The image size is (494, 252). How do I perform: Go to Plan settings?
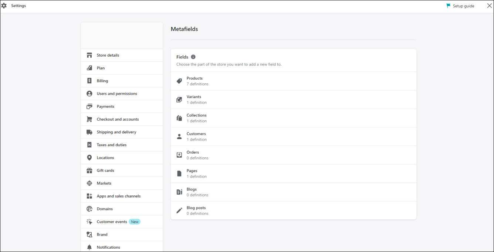(122, 68)
